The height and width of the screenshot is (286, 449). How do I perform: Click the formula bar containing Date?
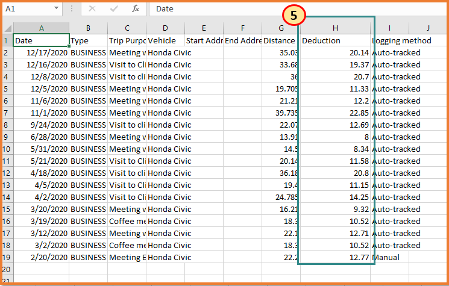[x=297, y=8]
